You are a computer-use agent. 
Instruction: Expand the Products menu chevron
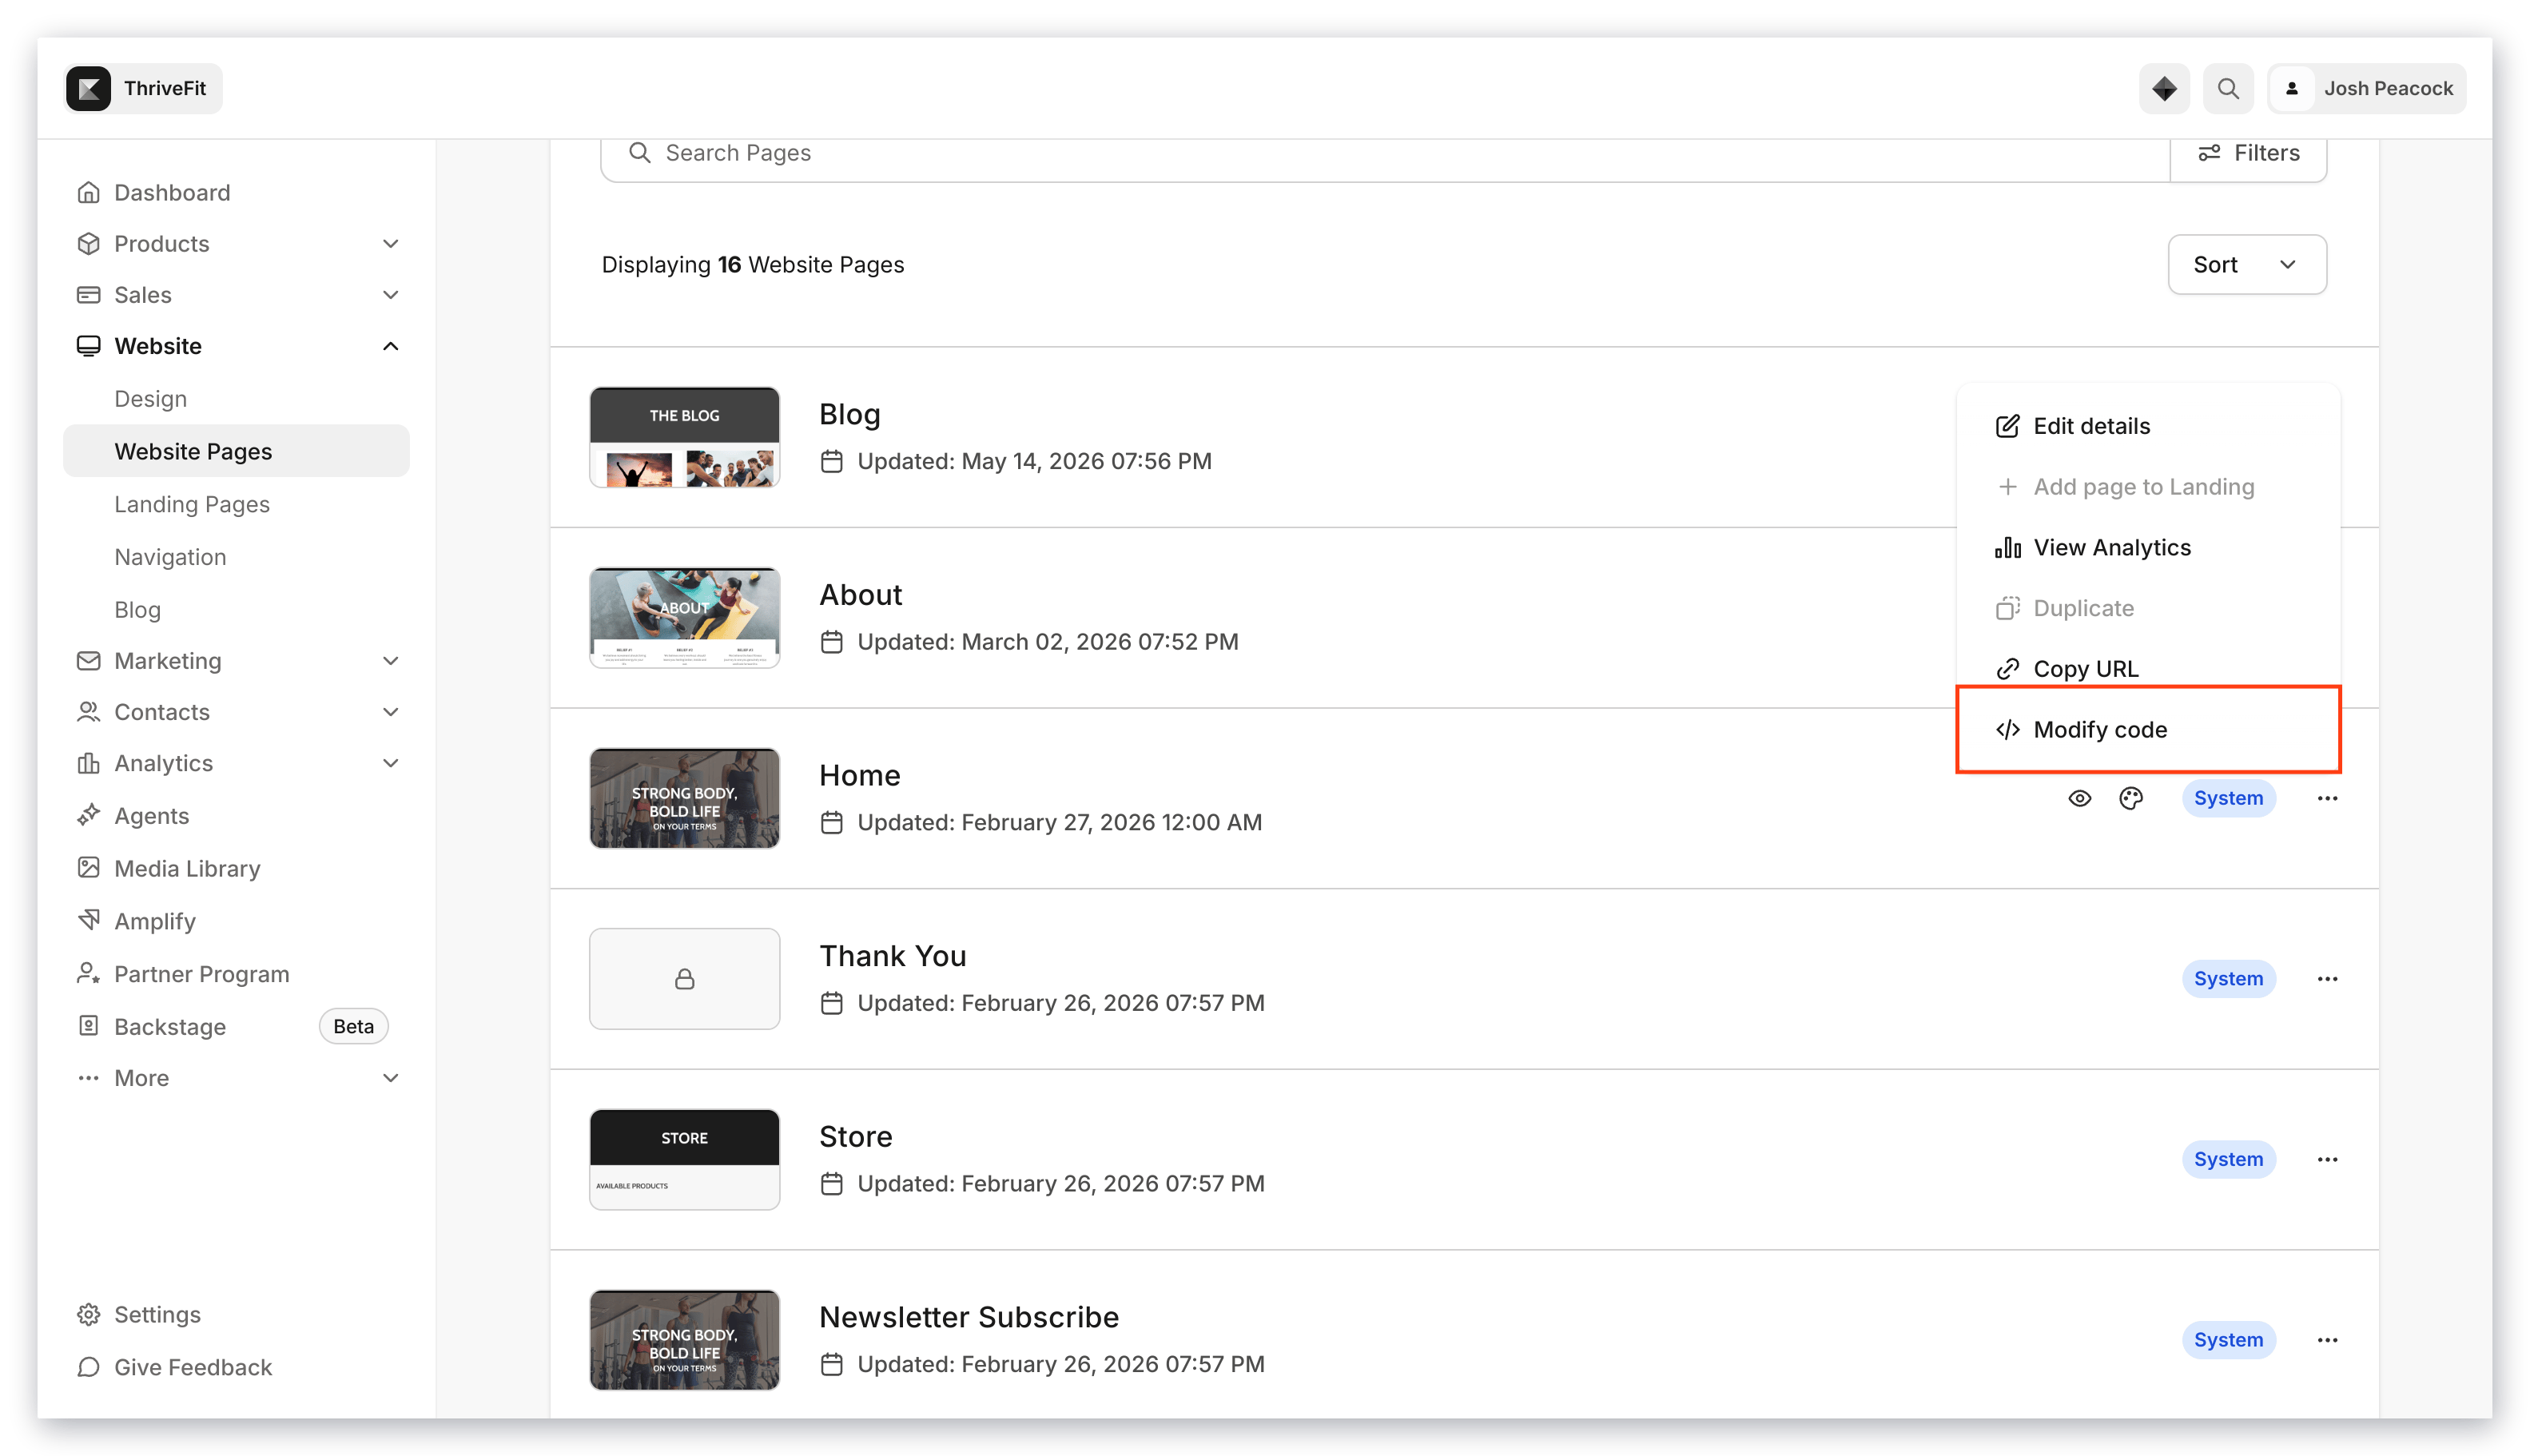click(x=390, y=243)
